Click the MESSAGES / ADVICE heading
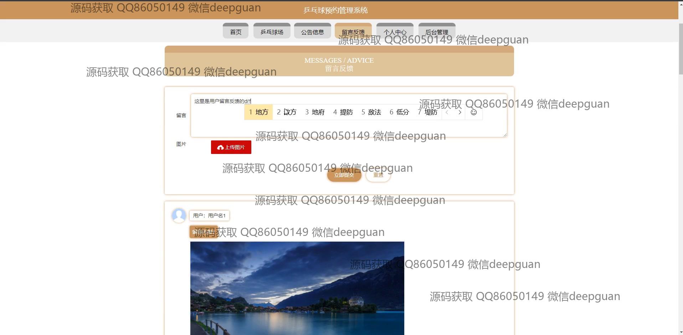Viewport: 683px width, 335px height. [x=339, y=60]
